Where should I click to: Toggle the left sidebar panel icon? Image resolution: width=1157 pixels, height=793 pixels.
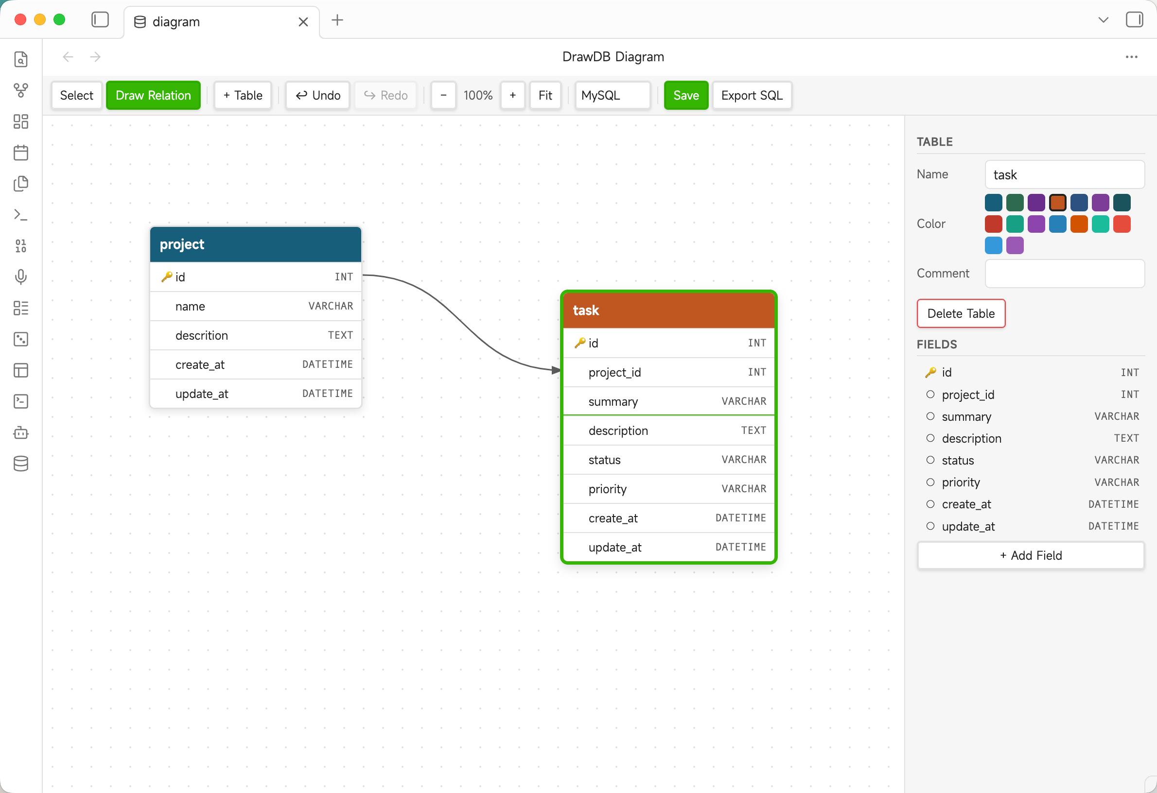pyautogui.click(x=100, y=20)
